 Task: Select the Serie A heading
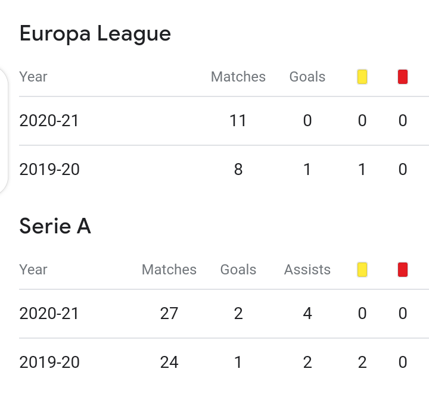(x=55, y=226)
